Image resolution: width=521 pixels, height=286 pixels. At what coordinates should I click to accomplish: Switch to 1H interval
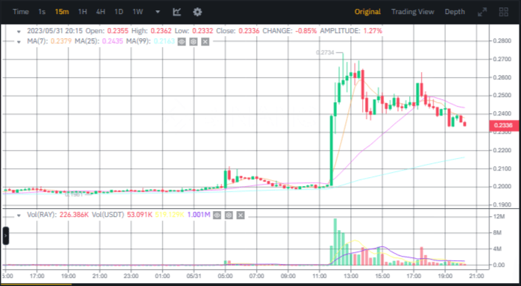pos(82,12)
